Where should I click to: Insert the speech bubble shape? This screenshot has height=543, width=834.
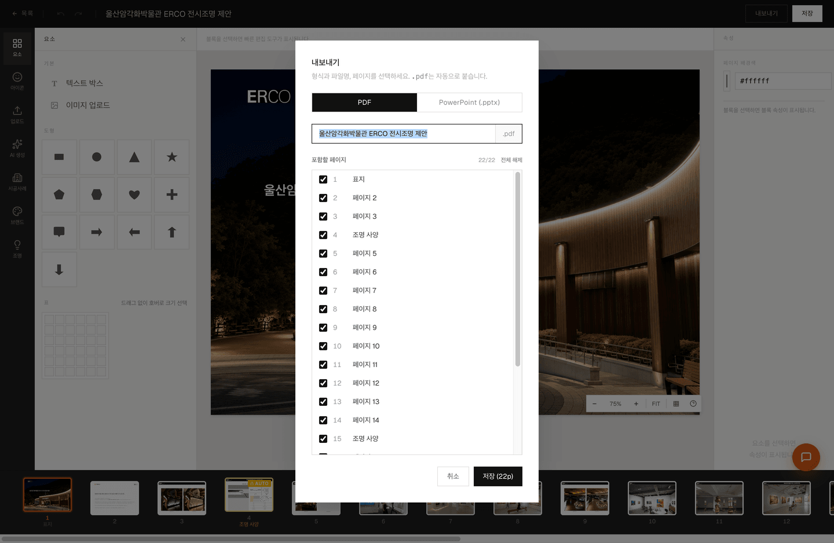point(59,232)
